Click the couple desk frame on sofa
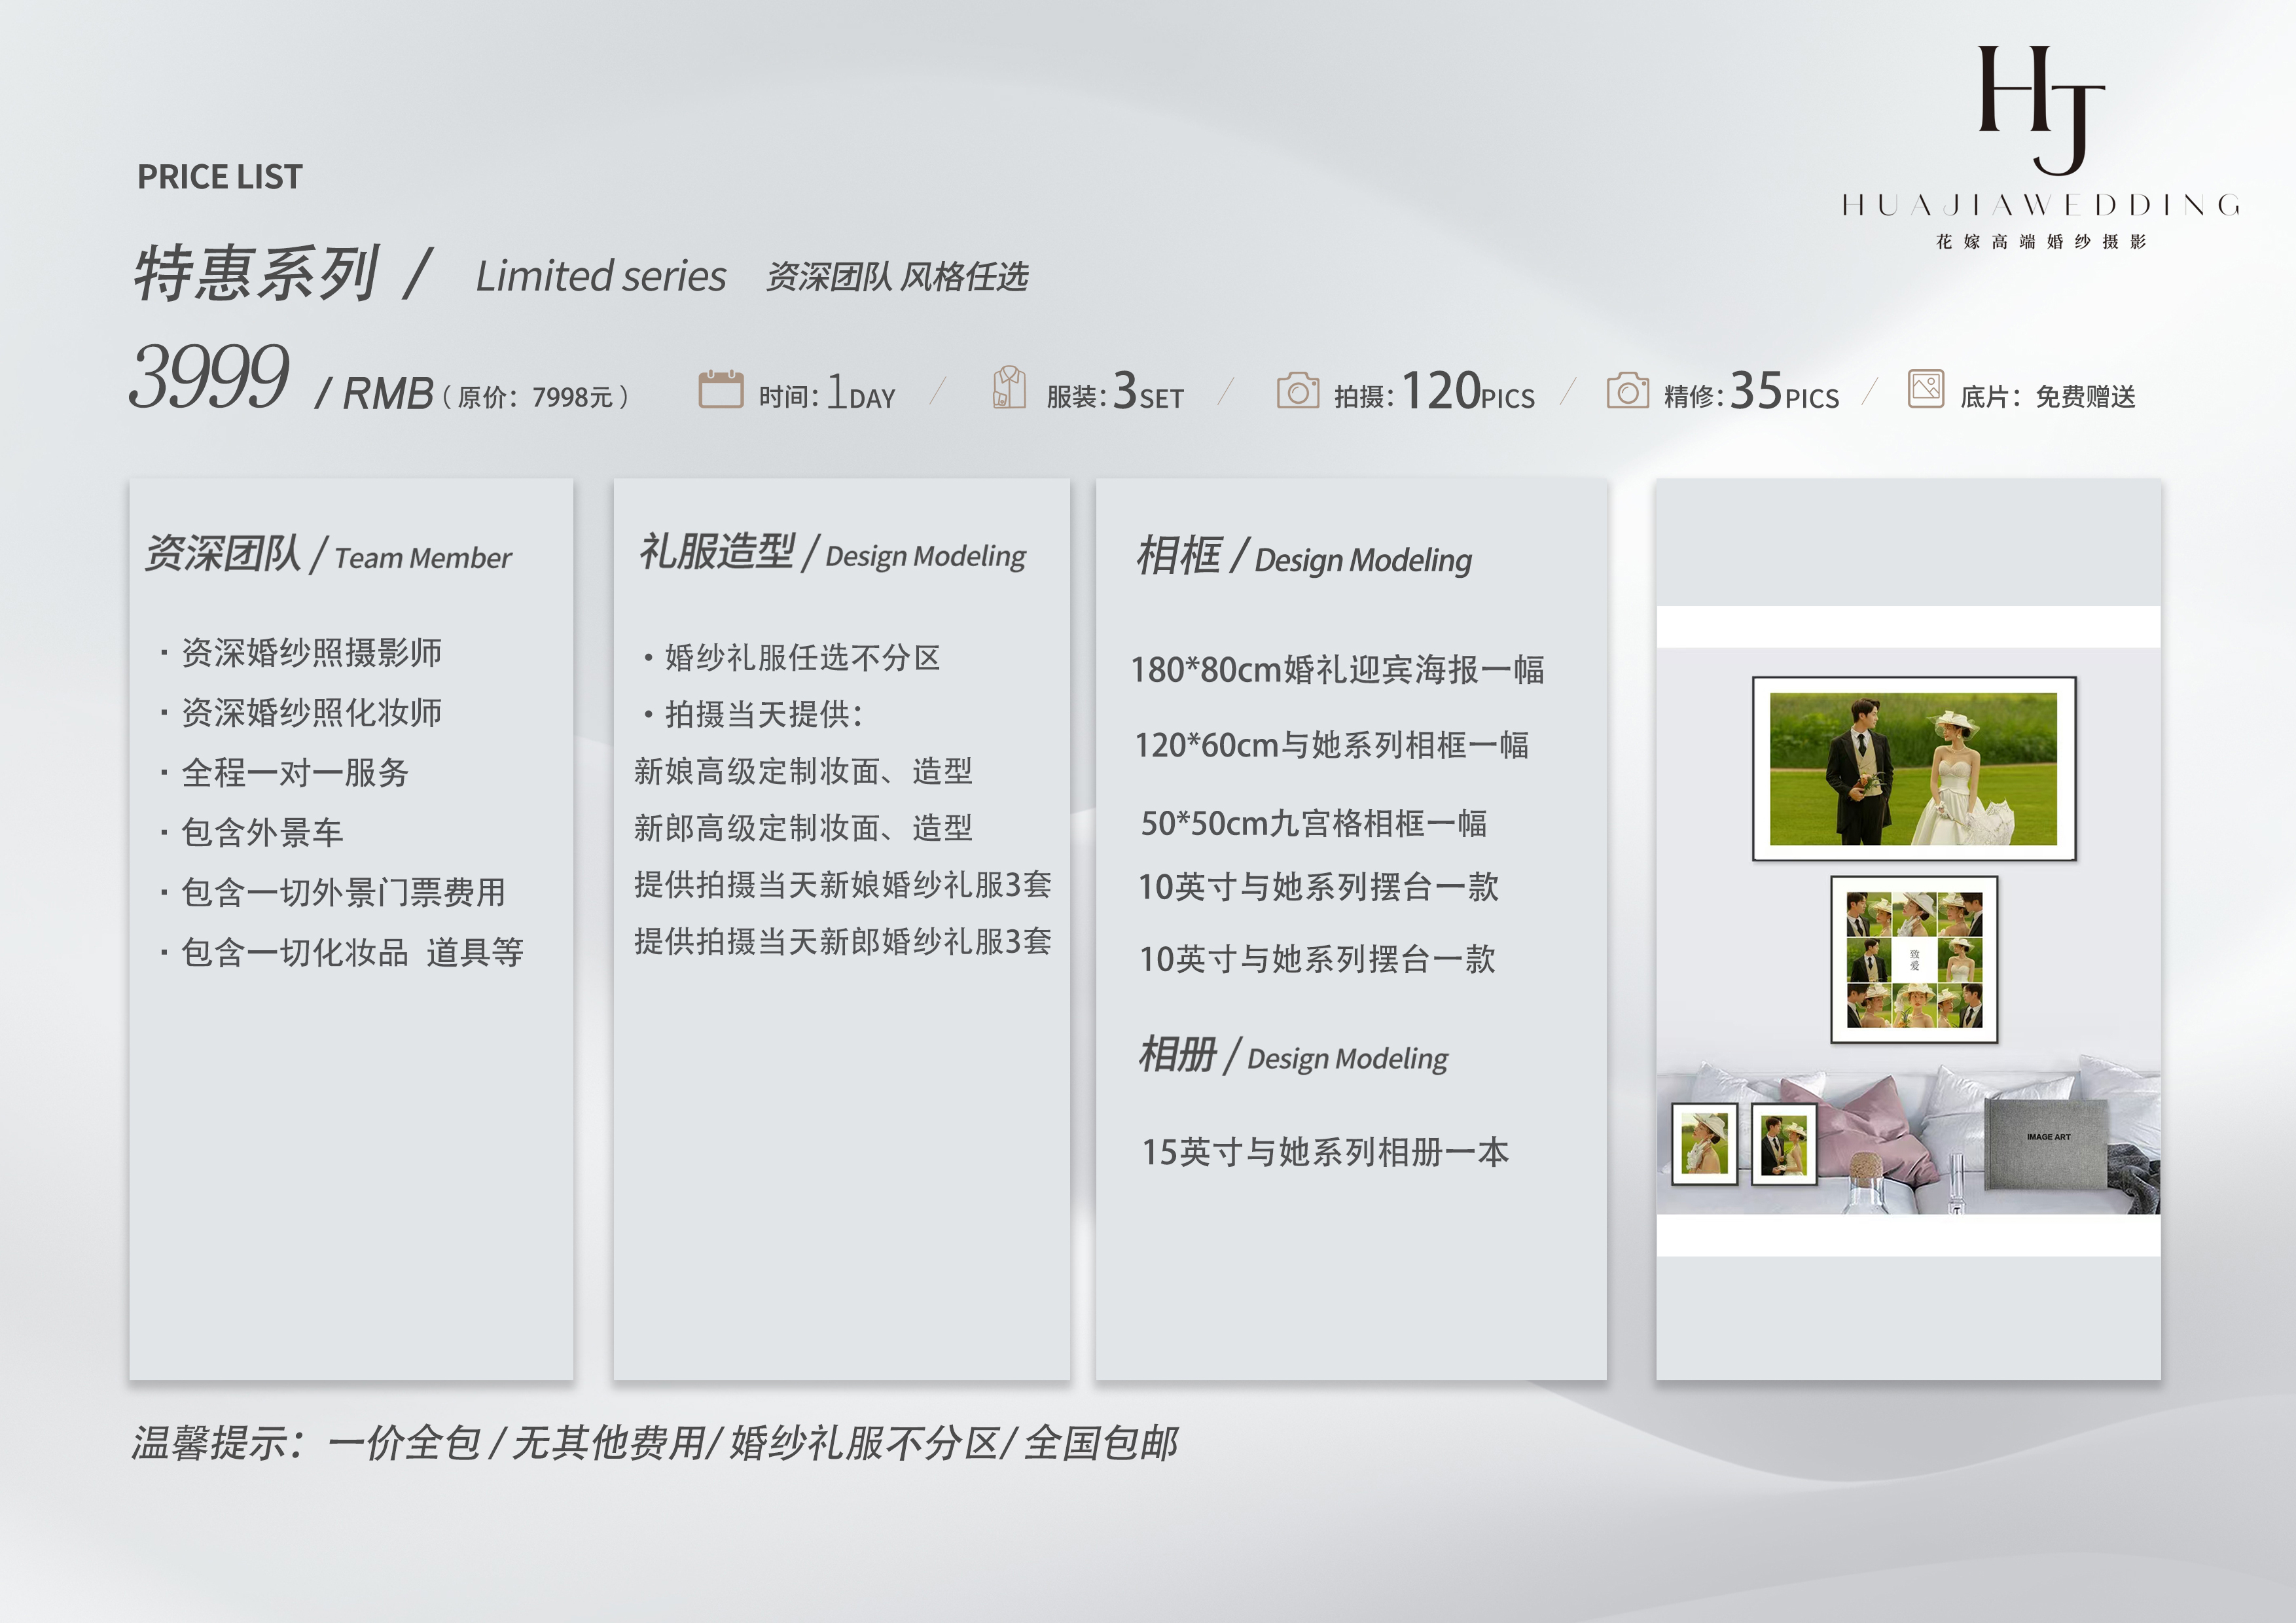 [x=1783, y=1144]
